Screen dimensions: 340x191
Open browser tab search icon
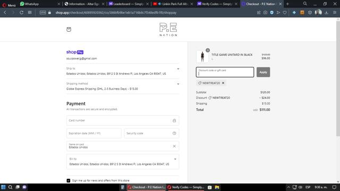coord(305,4)
